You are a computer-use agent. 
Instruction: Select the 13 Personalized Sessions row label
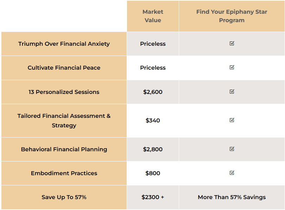click(64, 92)
